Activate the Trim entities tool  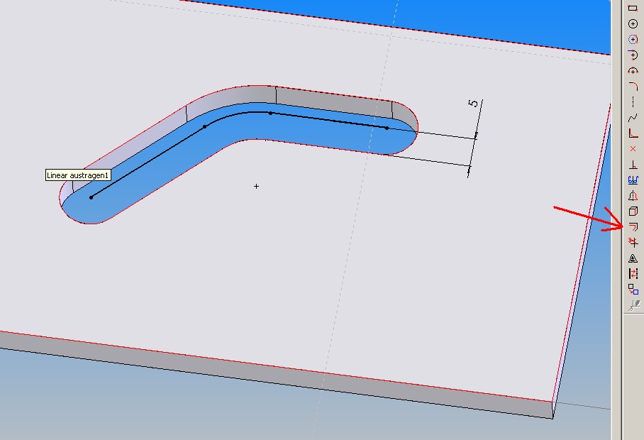click(633, 242)
